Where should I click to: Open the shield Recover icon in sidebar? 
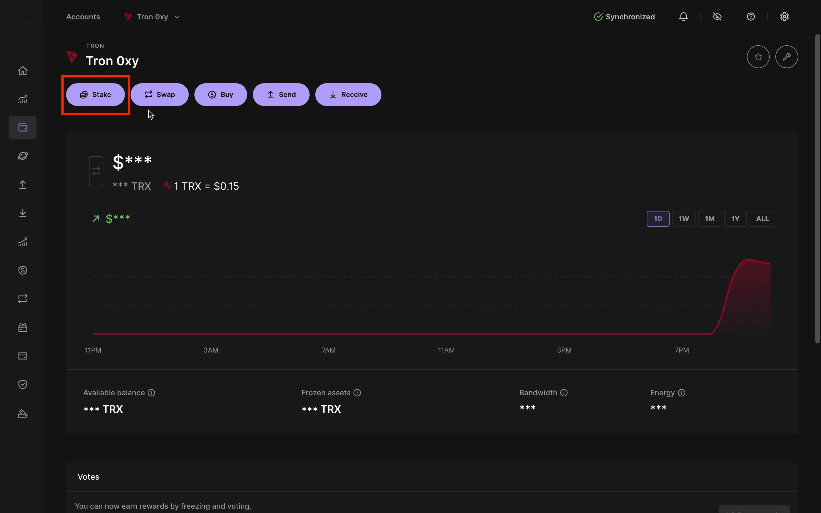coord(23,384)
